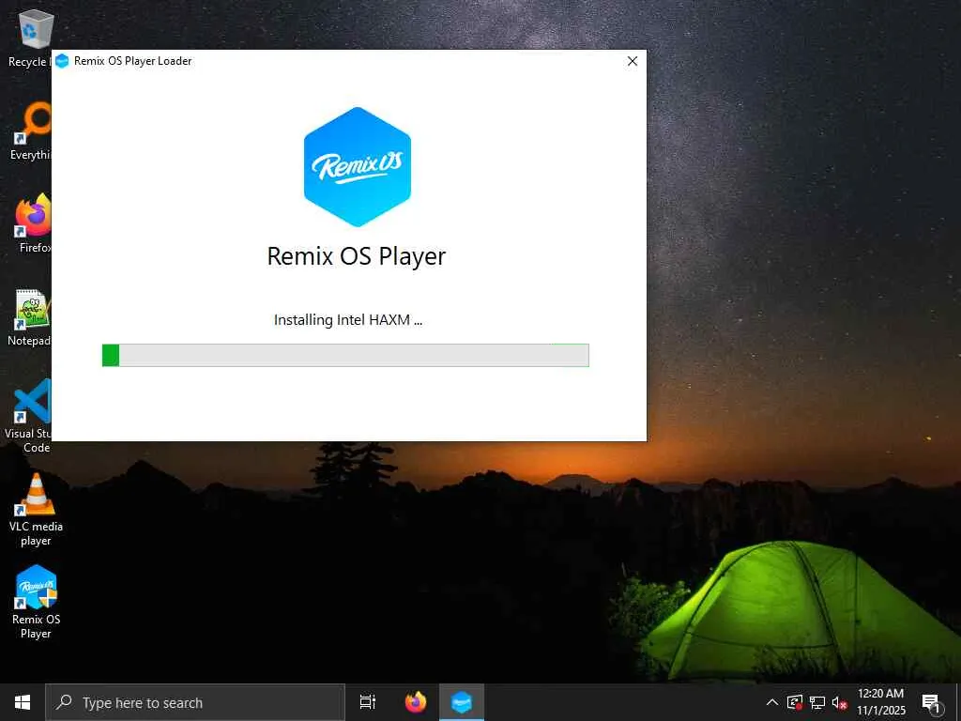961x721 pixels.
Task: Click the search magnifier icon in the taskbar
Action: 64,702
